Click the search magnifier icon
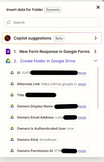 (9, 22)
